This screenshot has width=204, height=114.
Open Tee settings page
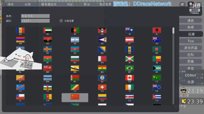pyautogui.click(x=190, y=41)
